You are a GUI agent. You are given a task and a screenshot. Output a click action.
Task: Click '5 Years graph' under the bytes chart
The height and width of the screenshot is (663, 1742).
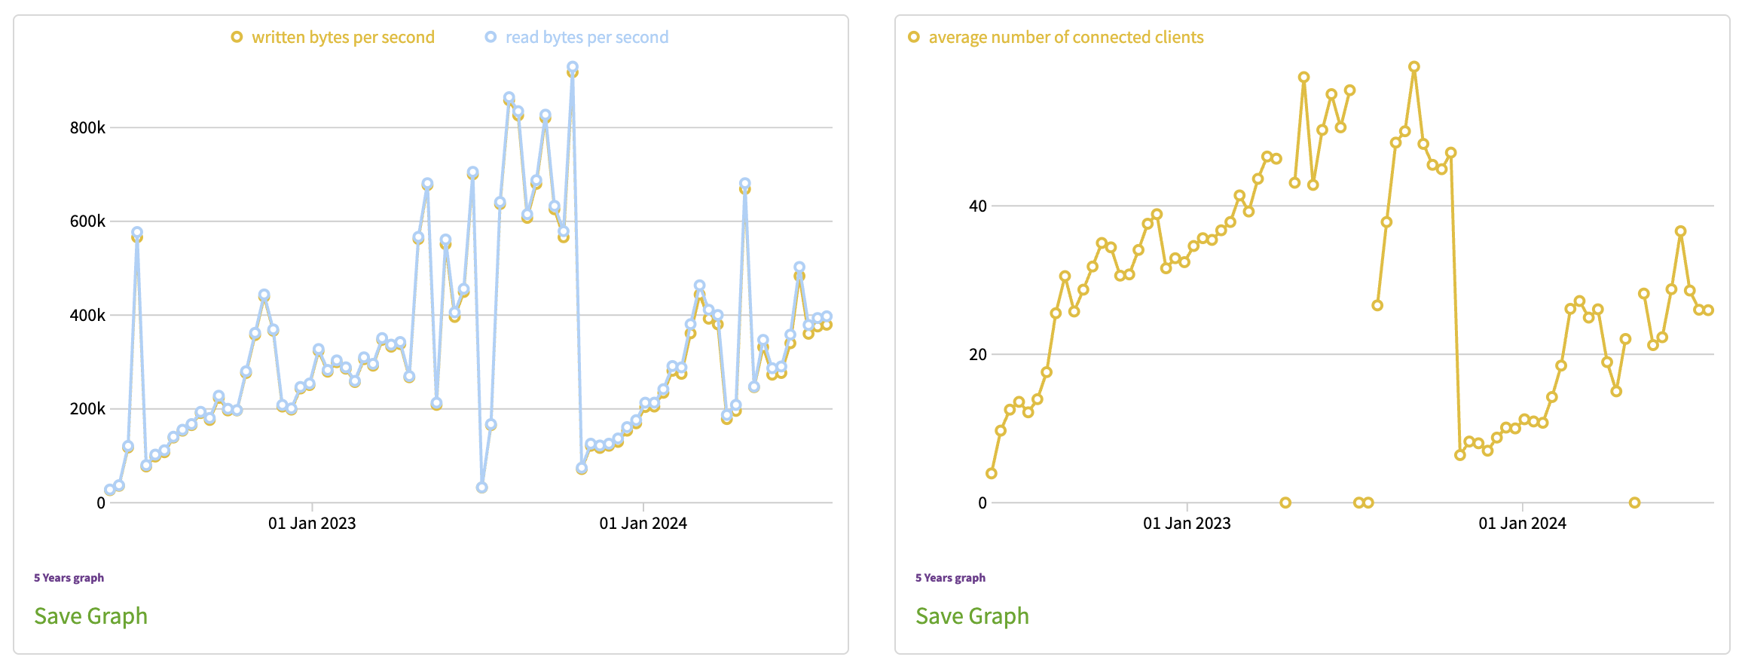tap(69, 578)
